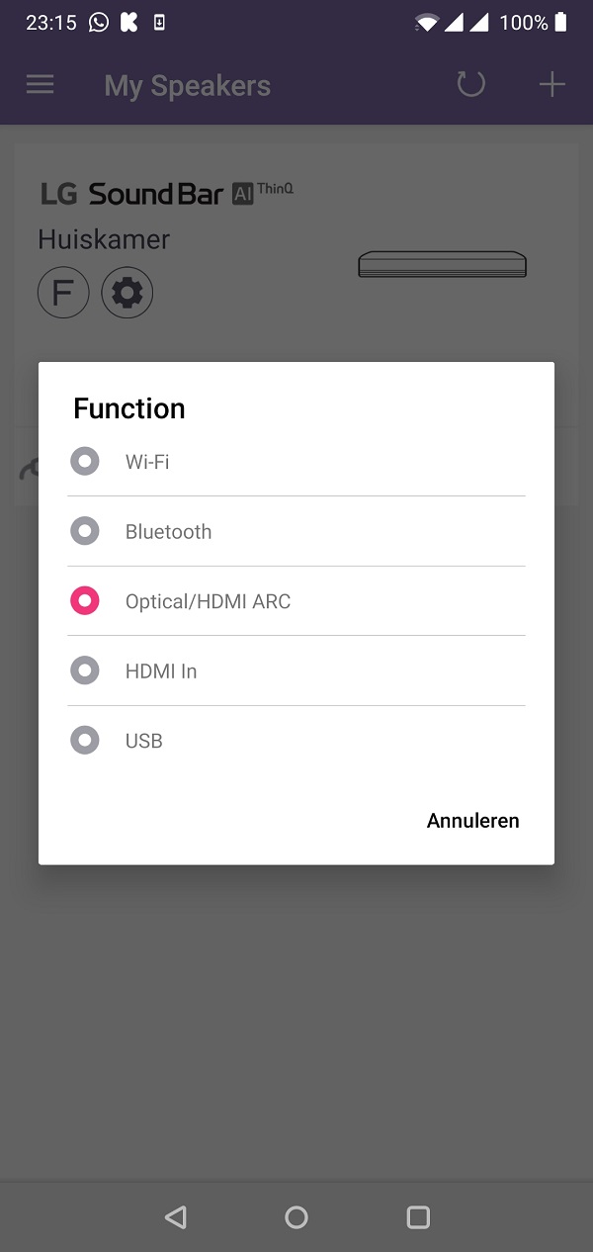Tap the plus icon to add speaker

551,85
